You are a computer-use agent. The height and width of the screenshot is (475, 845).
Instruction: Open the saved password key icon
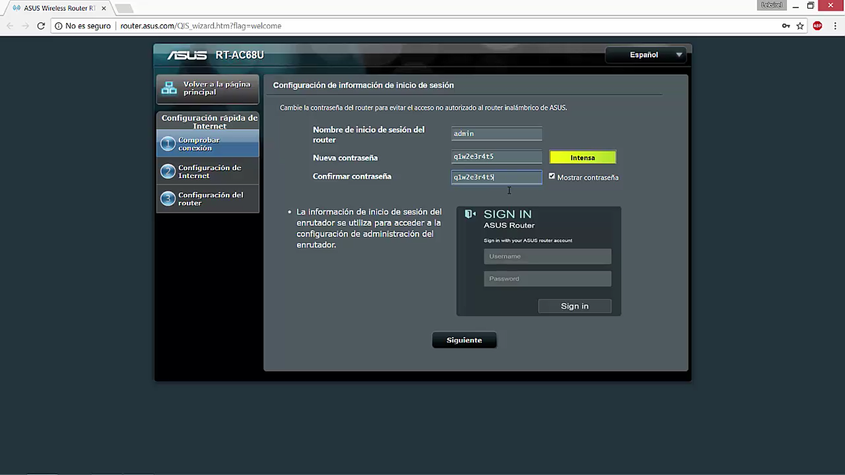coord(786,26)
